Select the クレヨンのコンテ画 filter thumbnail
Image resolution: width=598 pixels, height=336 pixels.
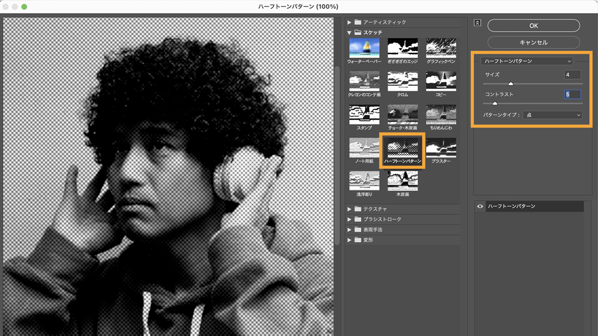pyautogui.click(x=364, y=81)
